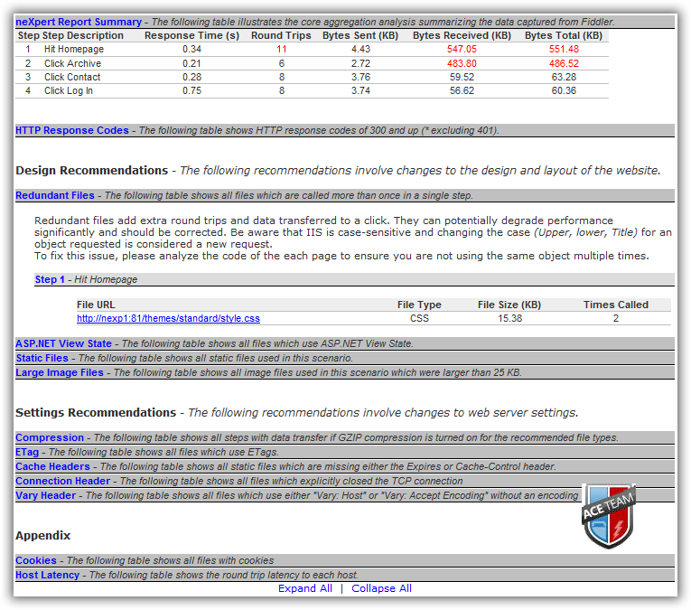This screenshot has height=610, width=691.
Task: Open the style.css file URL link
Action: tap(168, 318)
